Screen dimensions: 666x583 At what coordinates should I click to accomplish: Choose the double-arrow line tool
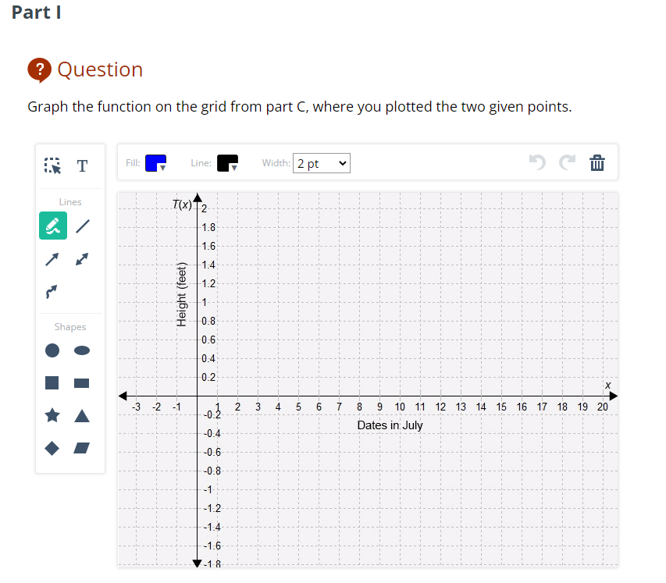(x=81, y=258)
